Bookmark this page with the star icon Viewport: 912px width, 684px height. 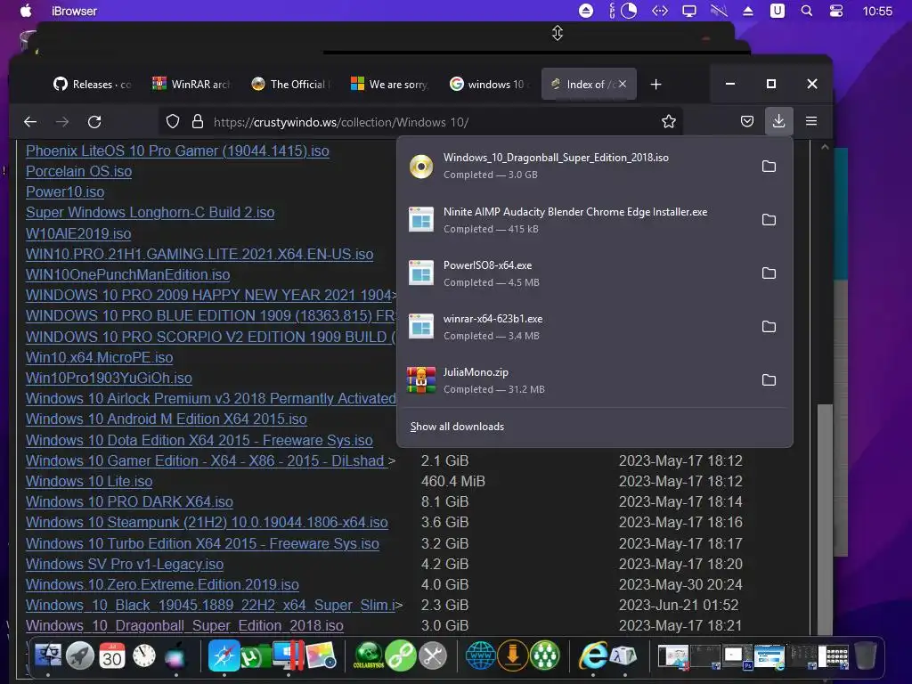pyautogui.click(x=669, y=121)
